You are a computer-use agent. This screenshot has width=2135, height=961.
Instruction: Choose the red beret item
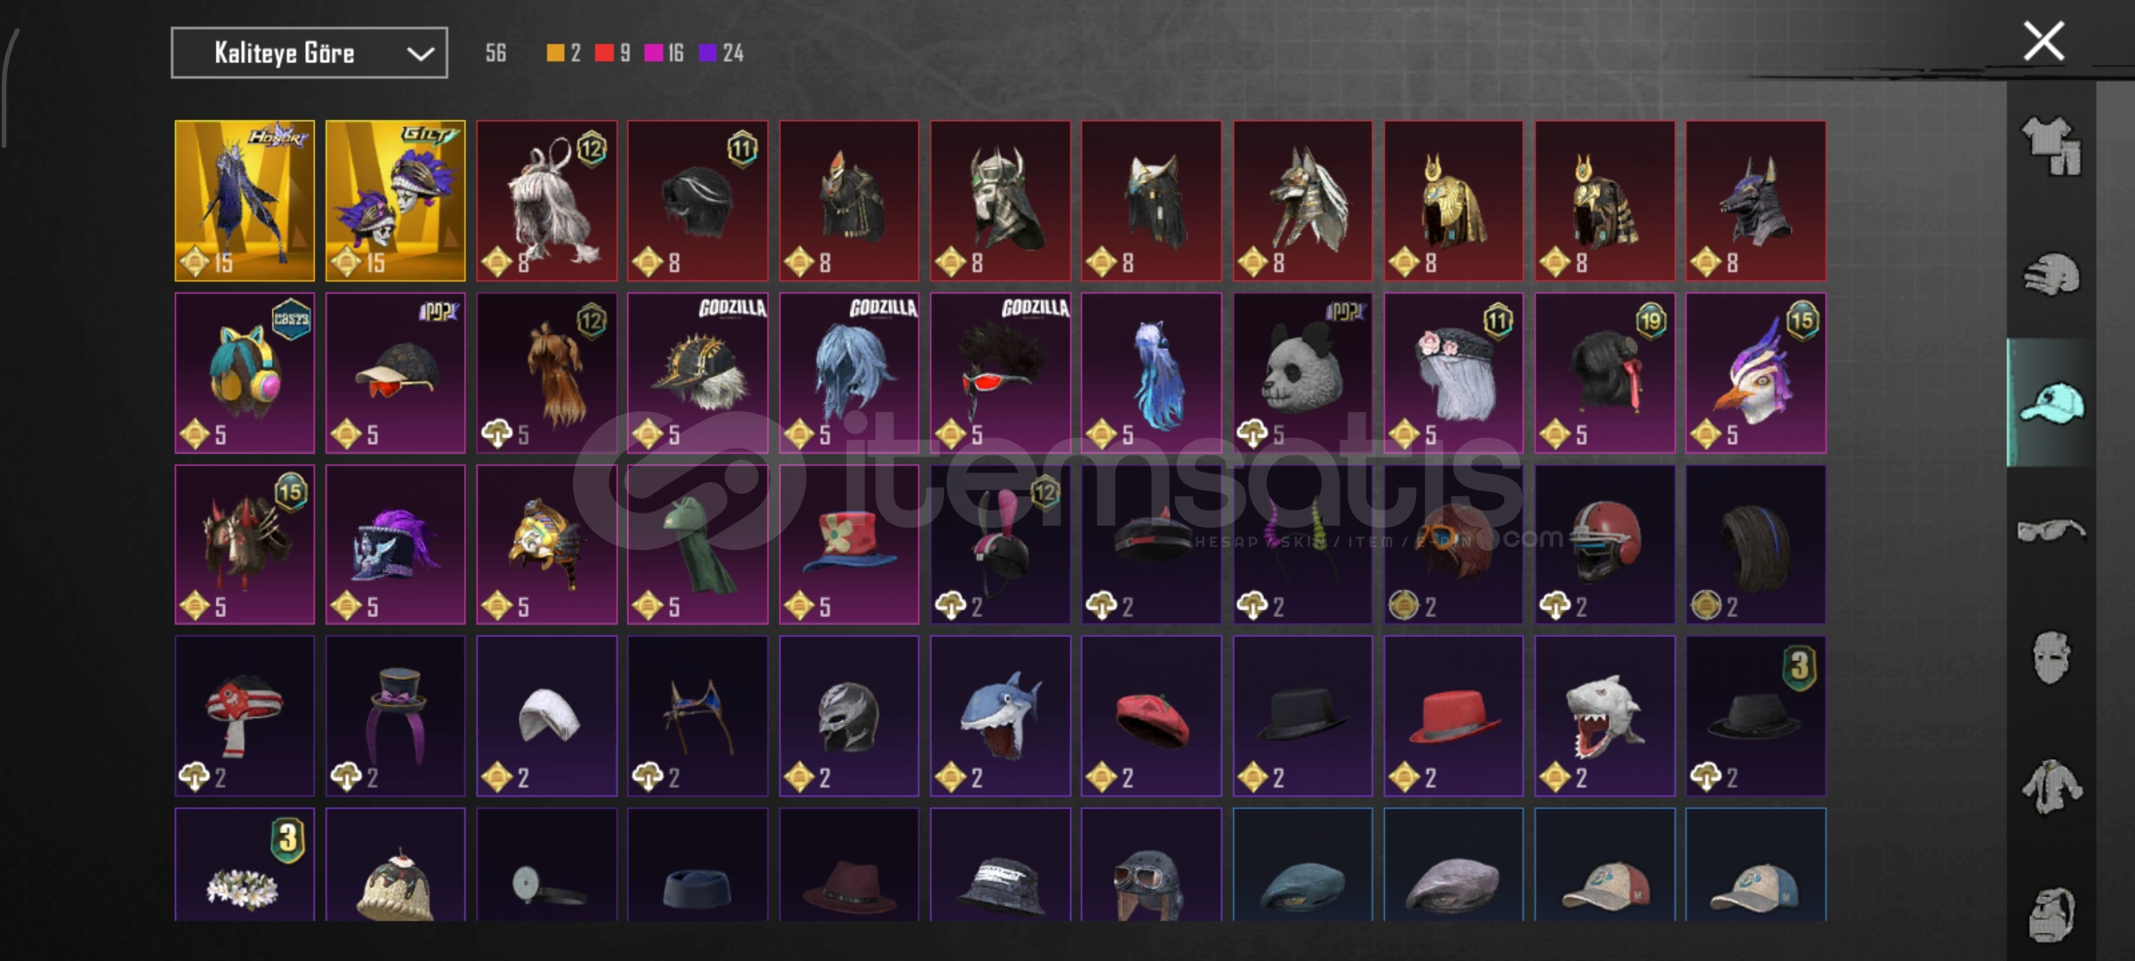pos(1151,715)
